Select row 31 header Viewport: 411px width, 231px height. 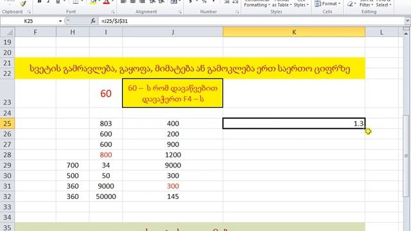click(x=7, y=186)
